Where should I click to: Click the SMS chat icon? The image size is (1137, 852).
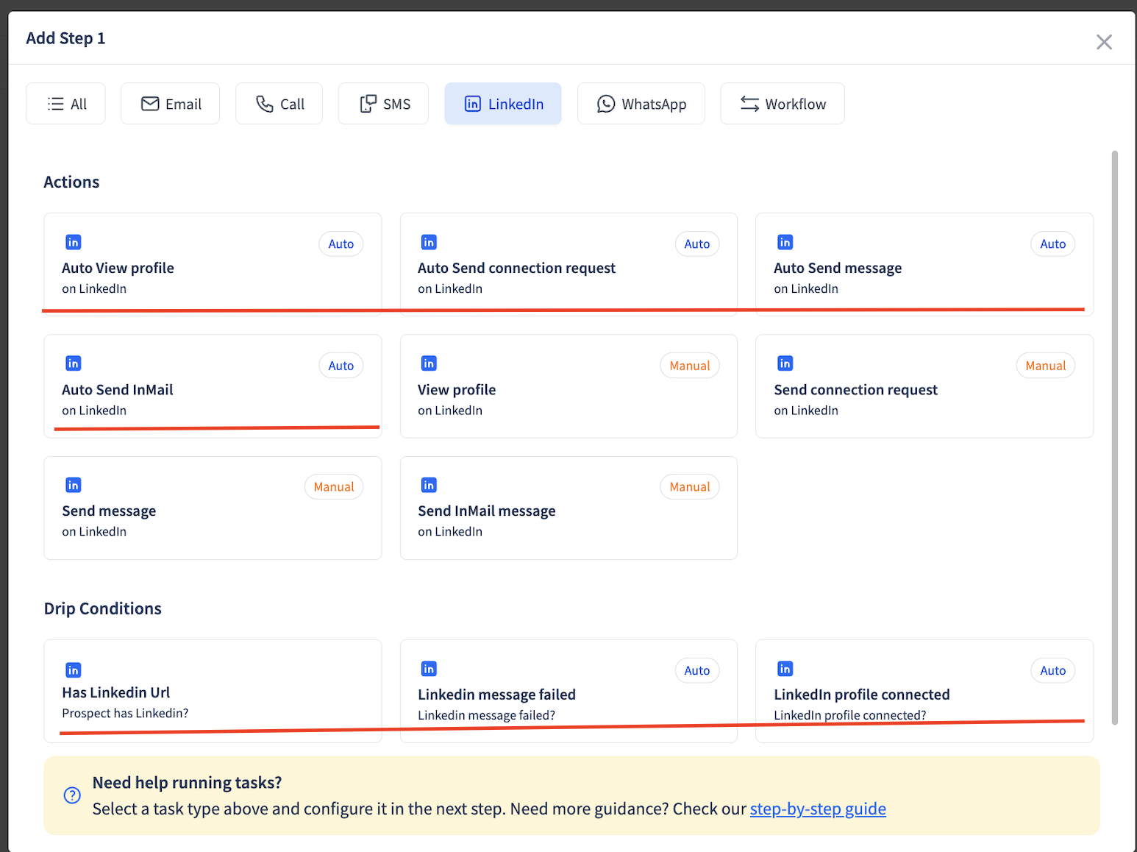(368, 104)
